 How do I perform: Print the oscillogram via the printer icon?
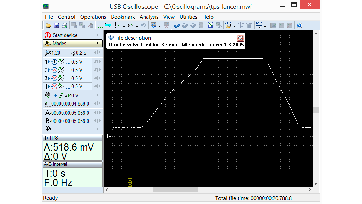(64, 25)
